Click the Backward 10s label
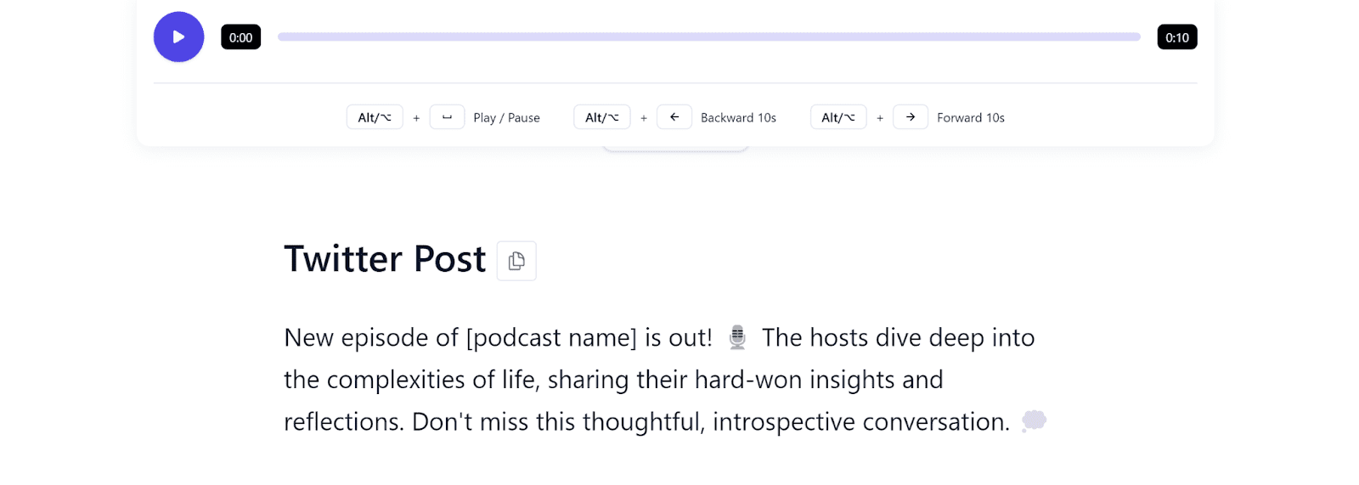 [738, 118]
